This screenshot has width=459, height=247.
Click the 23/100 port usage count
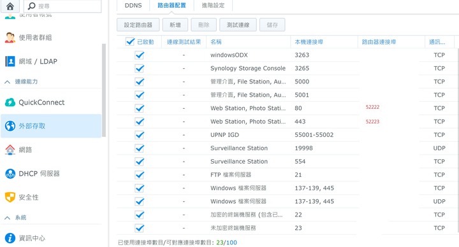226,243
